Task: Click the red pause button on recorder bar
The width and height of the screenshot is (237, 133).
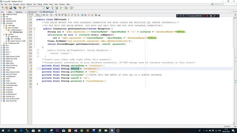Action: click(204, 16)
